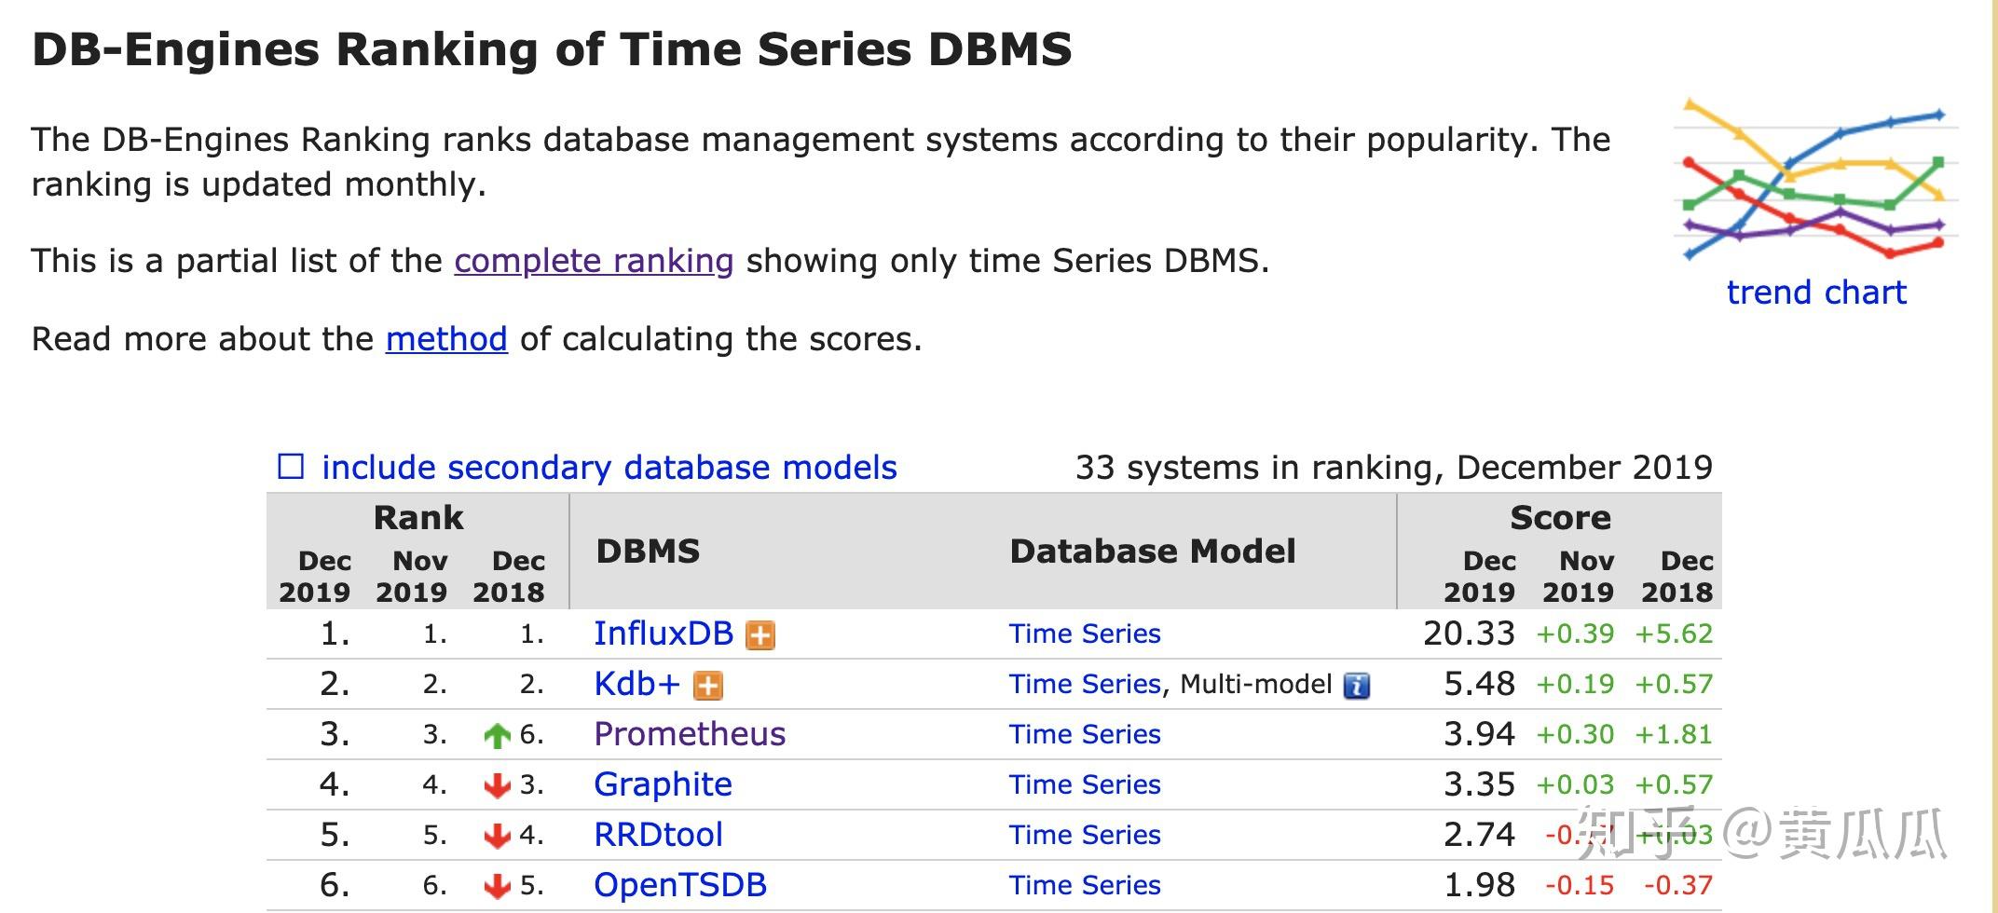Click the green up arrow in Prometheus row
The width and height of the screenshot is (1998, 913).
click(x=498, y=736)
